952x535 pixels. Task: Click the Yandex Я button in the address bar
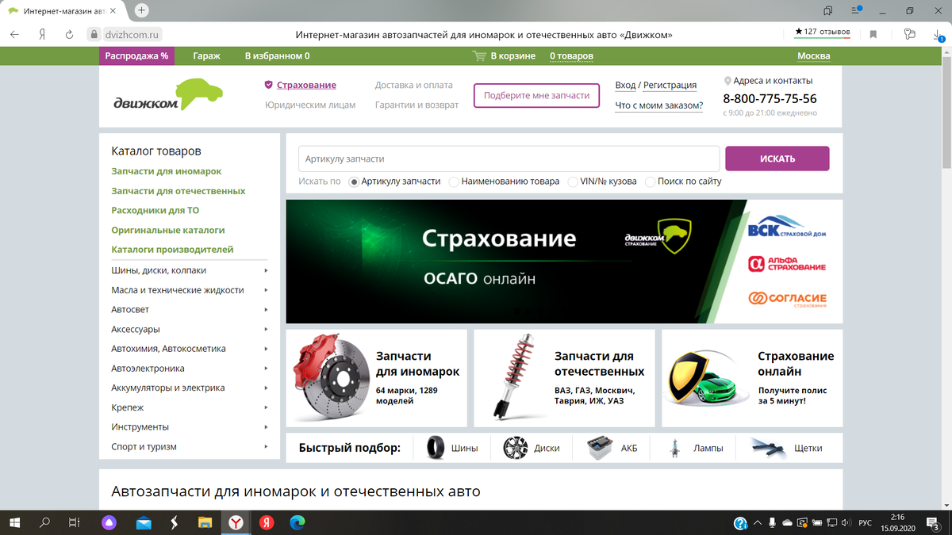(x=41, y=34)
